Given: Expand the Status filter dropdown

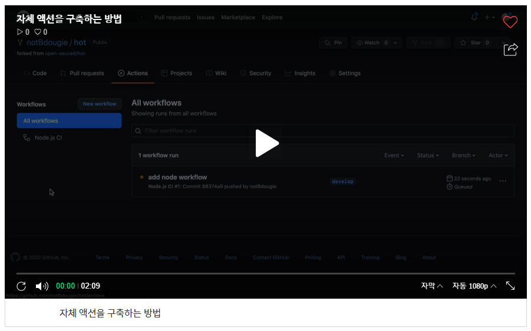Looking at the screenshot, I should click(x=428, y=155).
